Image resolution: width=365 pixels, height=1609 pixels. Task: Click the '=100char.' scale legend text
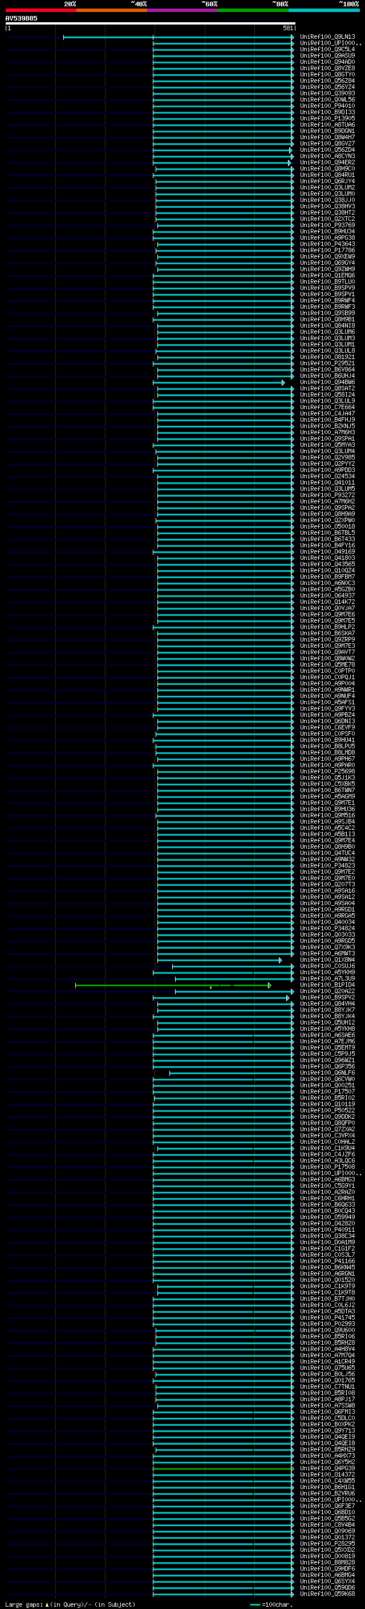coord(277,1604)
